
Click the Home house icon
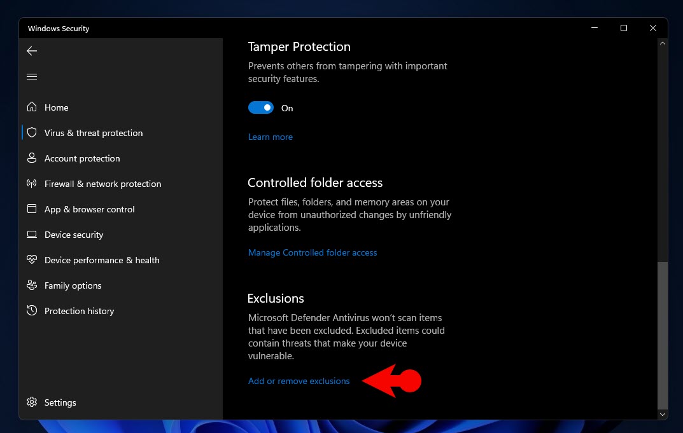tap(32, 107)
